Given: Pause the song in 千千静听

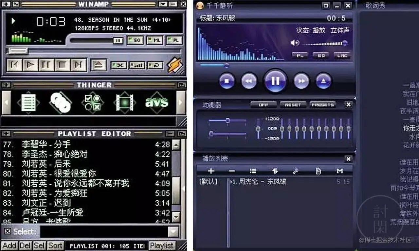Looking at the screenshot, I should click(275, 81).
